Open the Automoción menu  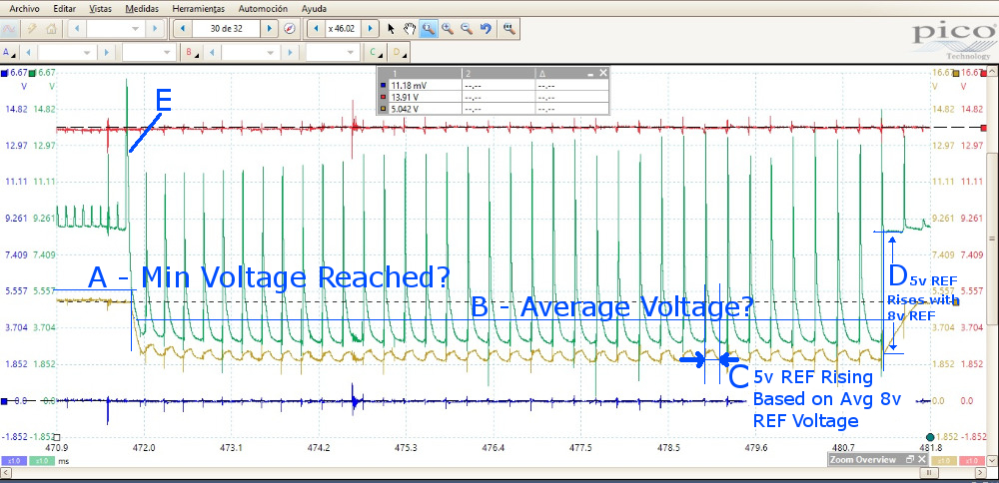262,7
